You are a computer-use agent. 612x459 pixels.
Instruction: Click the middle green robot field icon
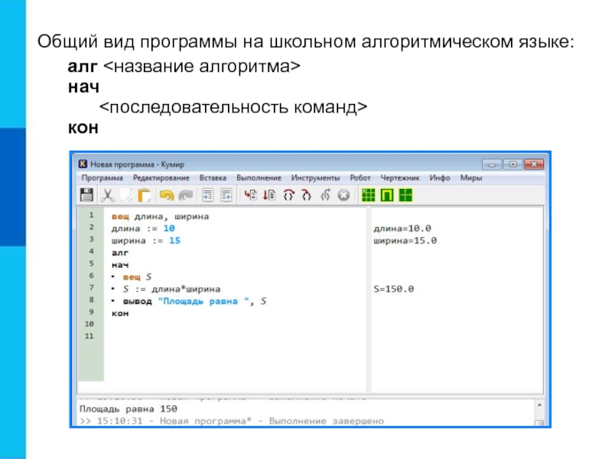pos(387,195)
